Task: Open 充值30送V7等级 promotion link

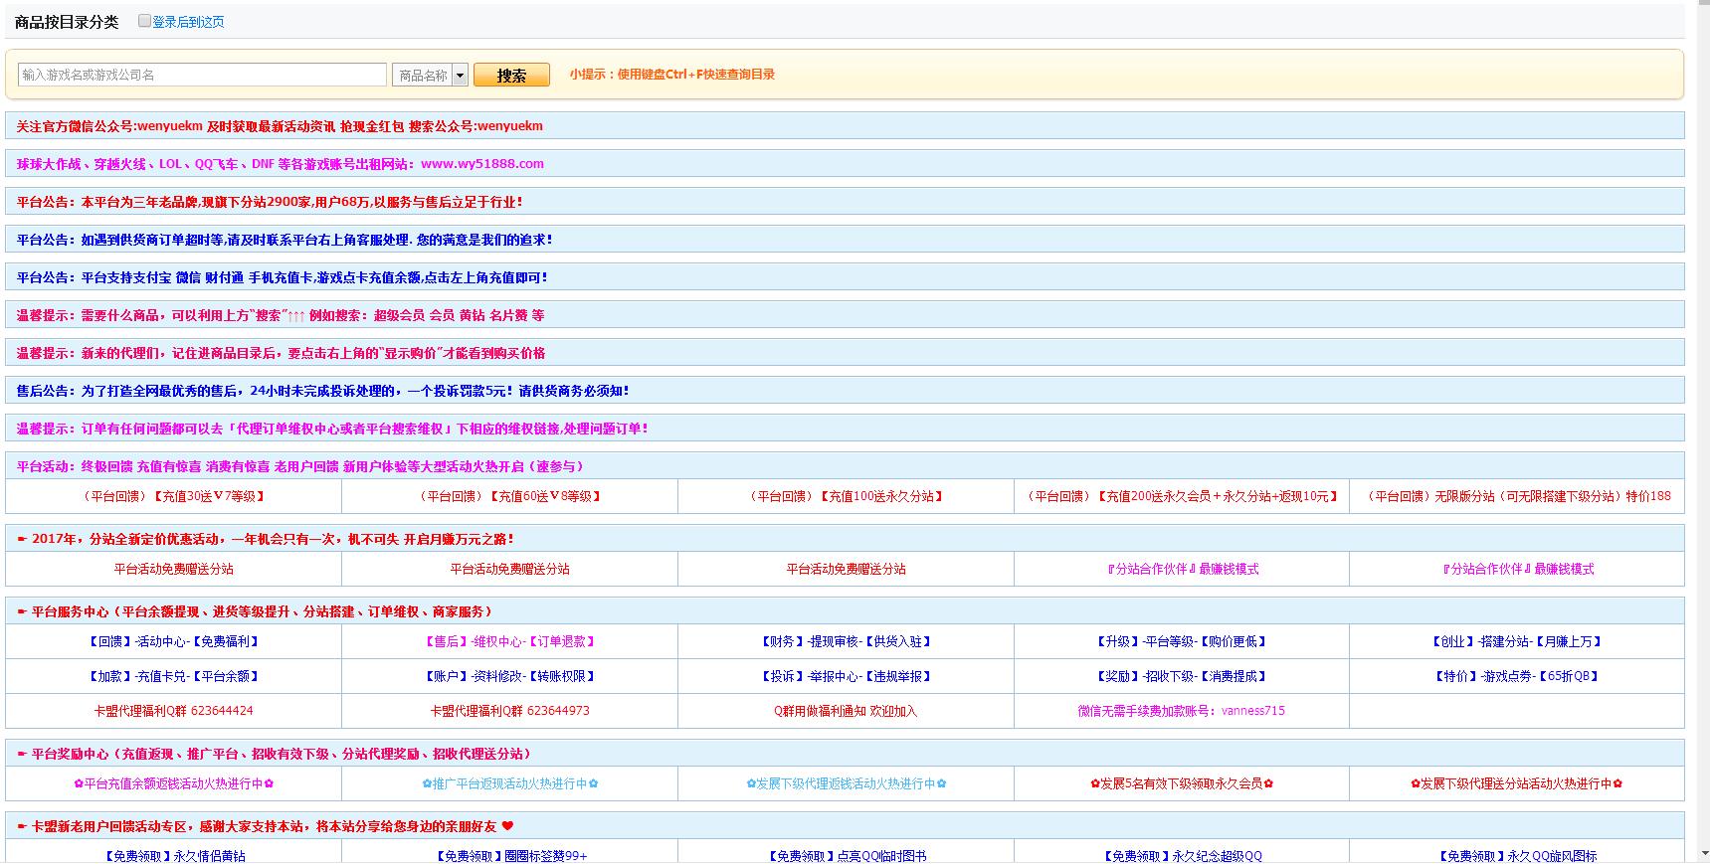Action: pos(174,496)
